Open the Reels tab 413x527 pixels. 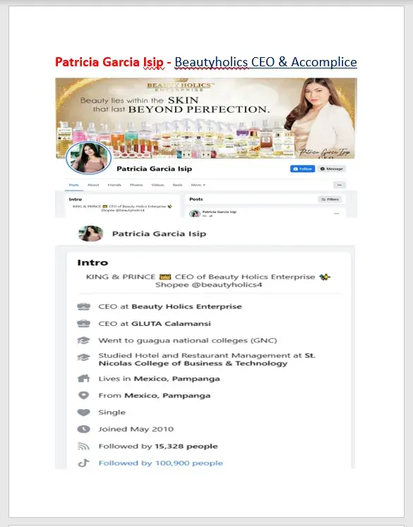point(178,185)
